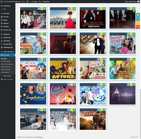Open the Nieuw menu in admin bar
Image resolution: width=141 pixels, height=139 pixels.
point(35,2)
